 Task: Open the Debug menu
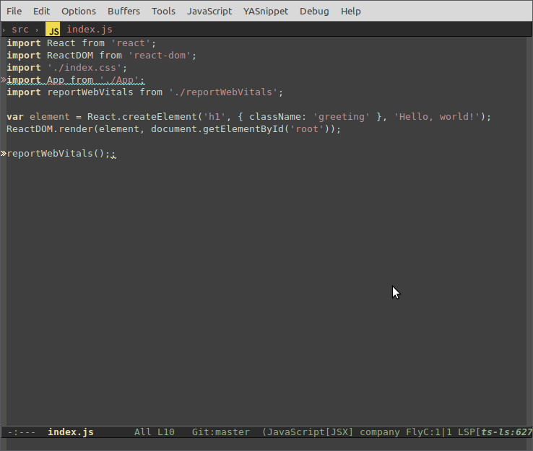pos(314,11)
